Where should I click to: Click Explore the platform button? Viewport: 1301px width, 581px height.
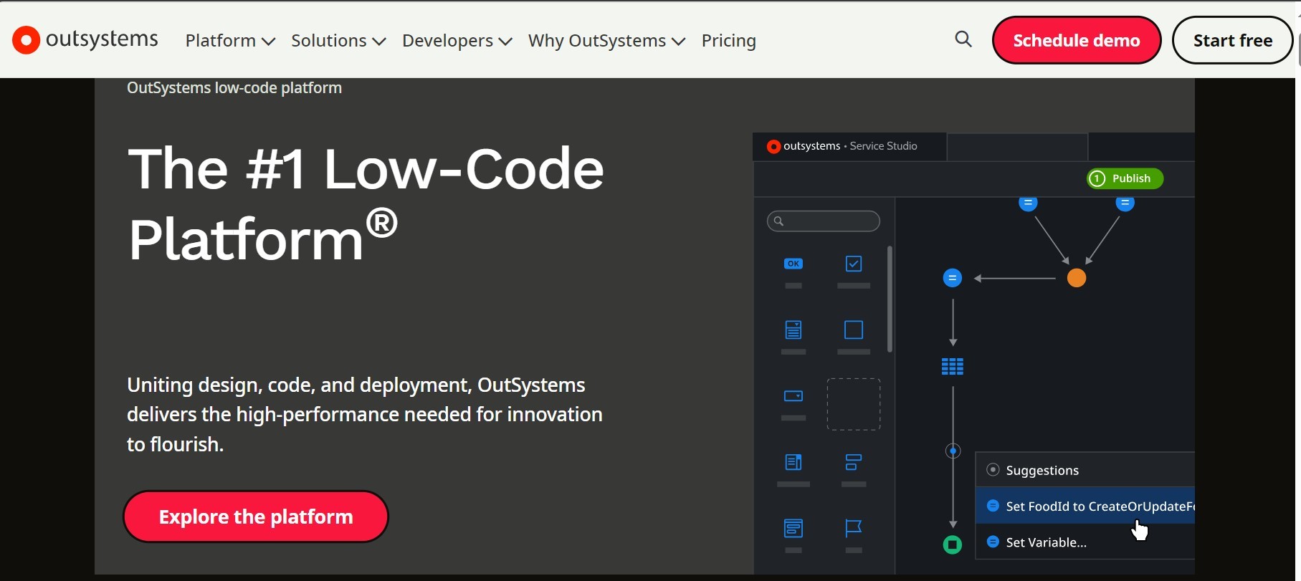pos(256,517)
